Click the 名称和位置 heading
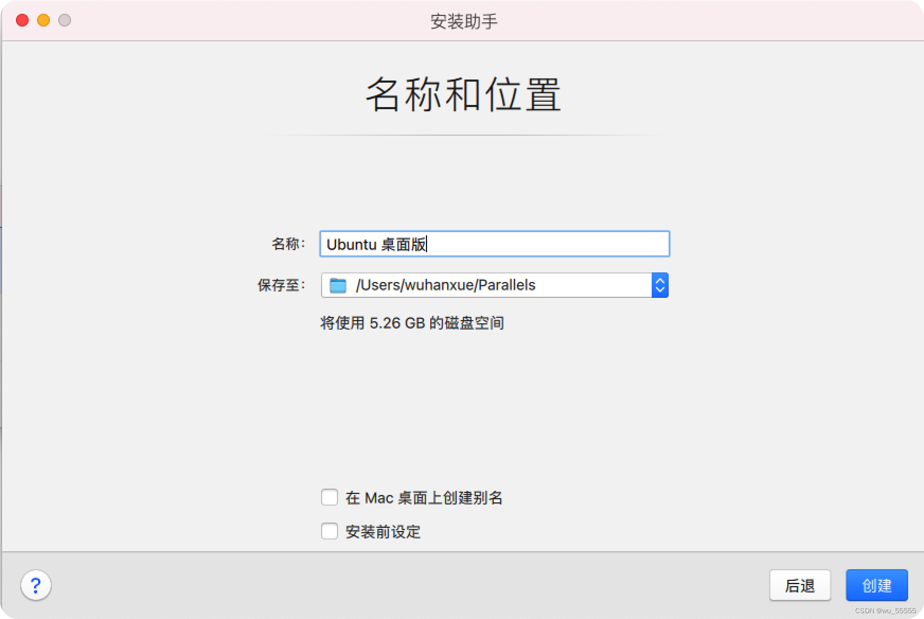Viewport: 924px width, 619px height. coord(463,94)
